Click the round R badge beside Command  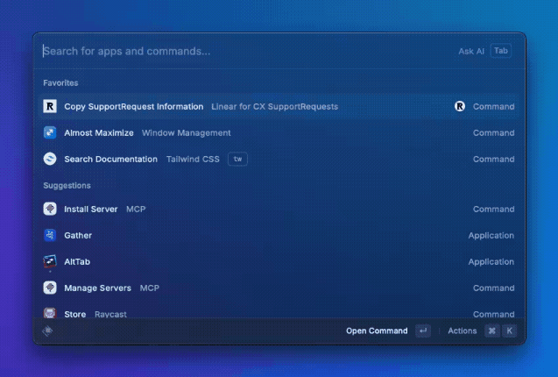pyautogui.click(x=460, y=106)
